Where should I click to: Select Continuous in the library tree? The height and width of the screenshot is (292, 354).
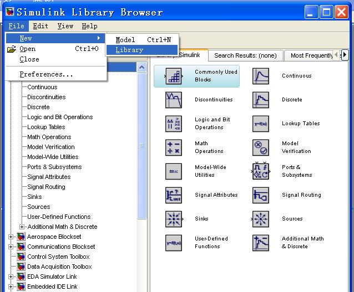[42, 87]
